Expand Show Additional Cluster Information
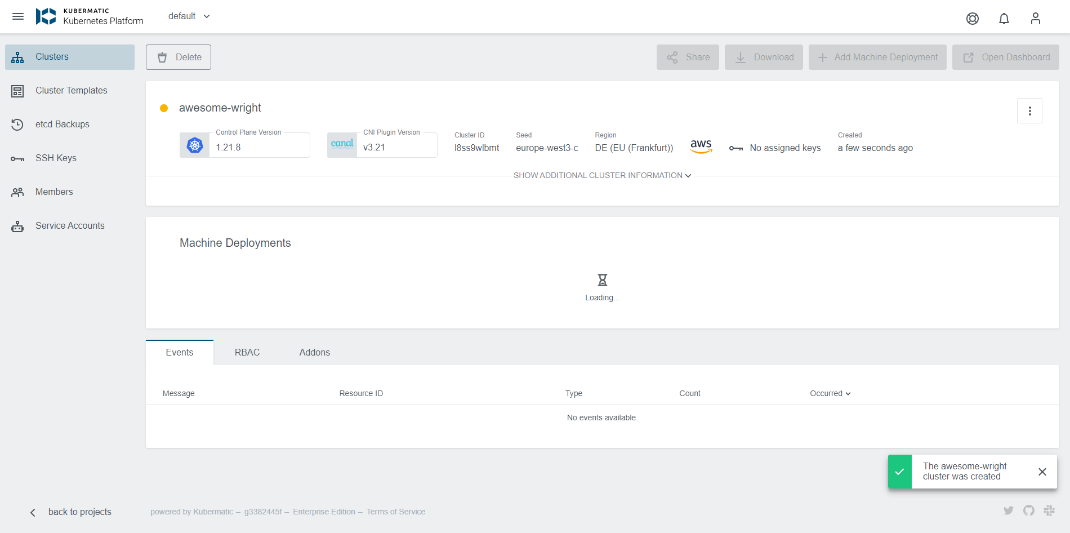This screenshot has height=533, width=1070. pyautogui.click(x=602, y=175)
